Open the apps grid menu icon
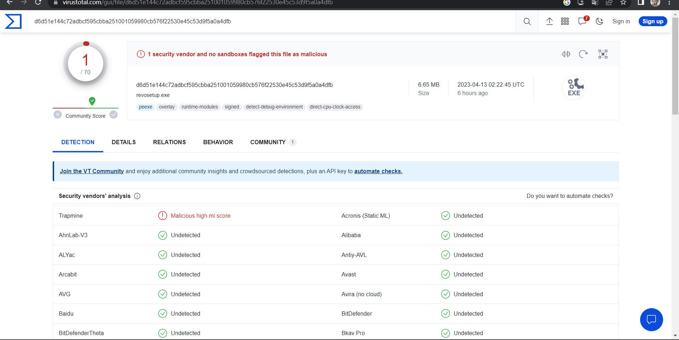The image size is (679, 340). tap(565, 22)
